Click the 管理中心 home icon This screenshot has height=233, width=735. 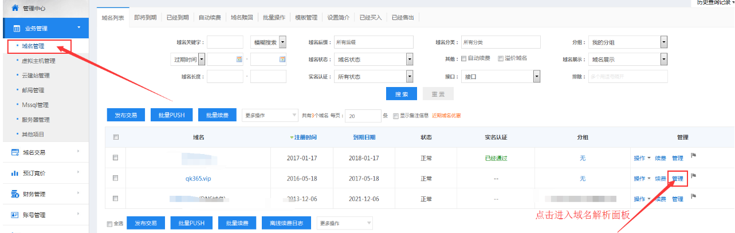point(15,9)
